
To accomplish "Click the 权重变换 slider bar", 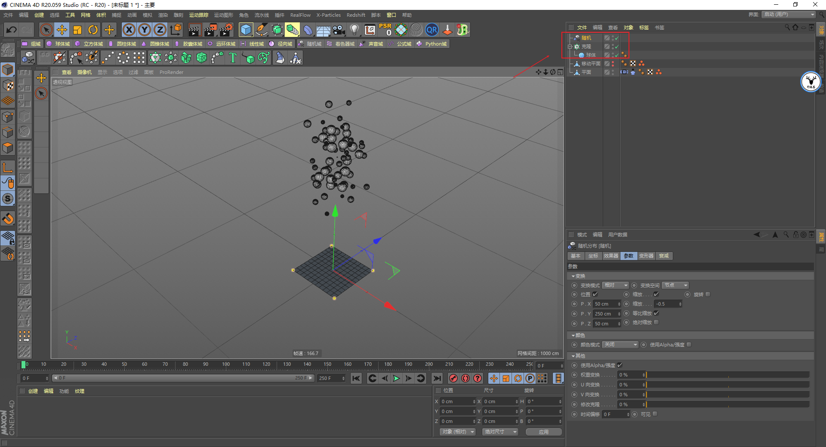I will pos(727,375).
